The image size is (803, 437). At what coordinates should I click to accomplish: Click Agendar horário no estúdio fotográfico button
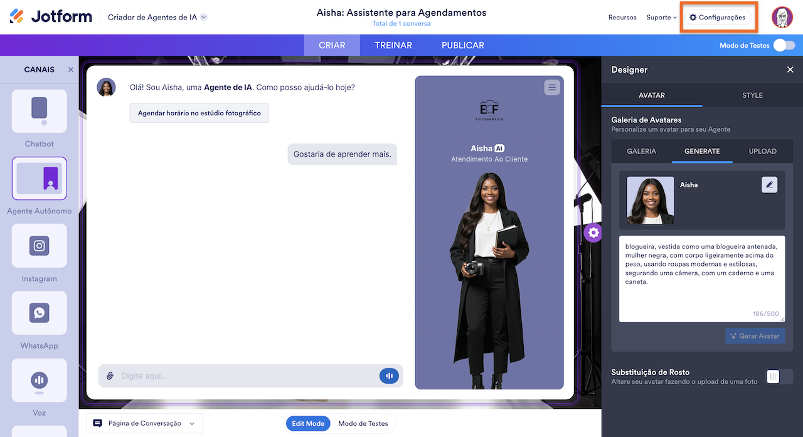(x=199, y=113)
